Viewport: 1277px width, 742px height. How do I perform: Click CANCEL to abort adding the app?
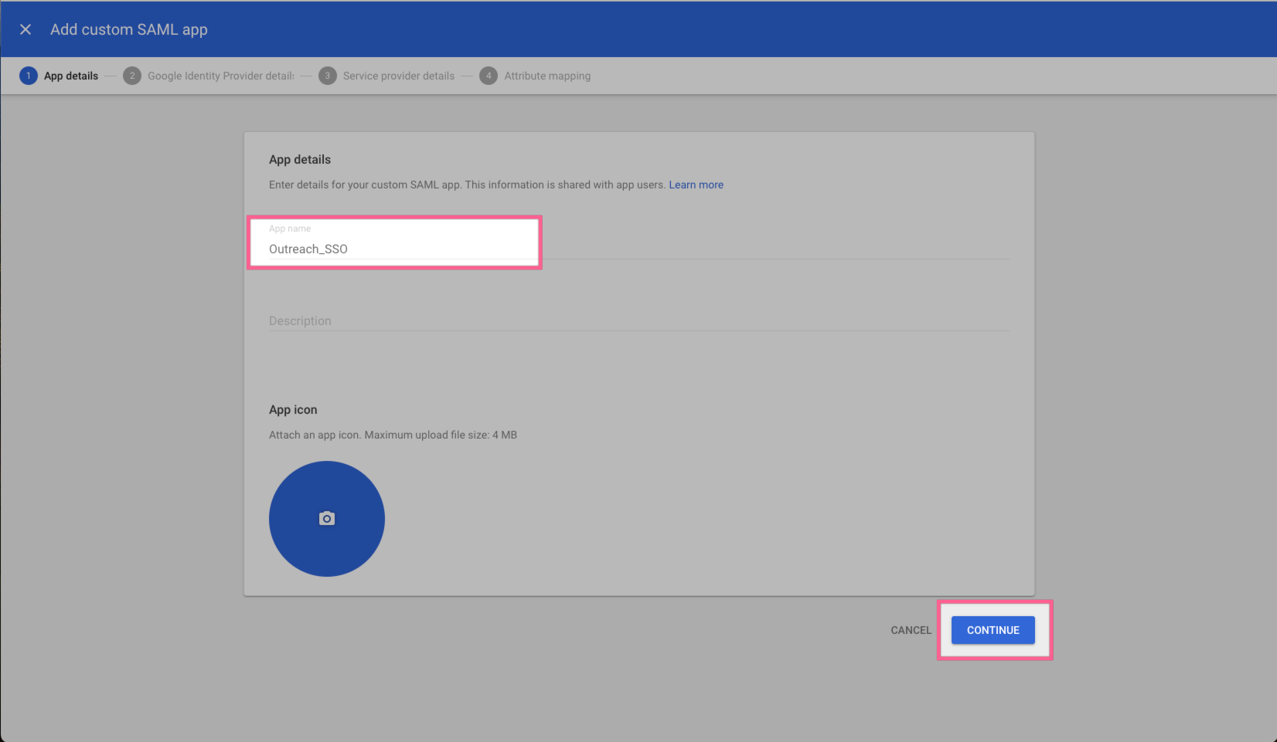point(911,630)
